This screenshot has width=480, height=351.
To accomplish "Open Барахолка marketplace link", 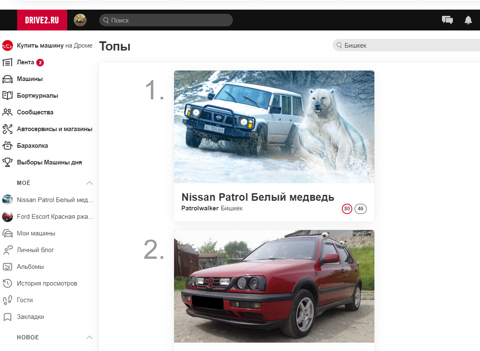I will [x=32, y=146].
